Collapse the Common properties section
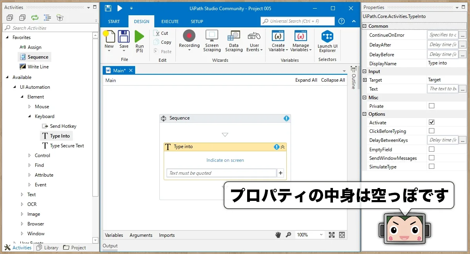The image size is (470, 254). [x=365, y=26]
